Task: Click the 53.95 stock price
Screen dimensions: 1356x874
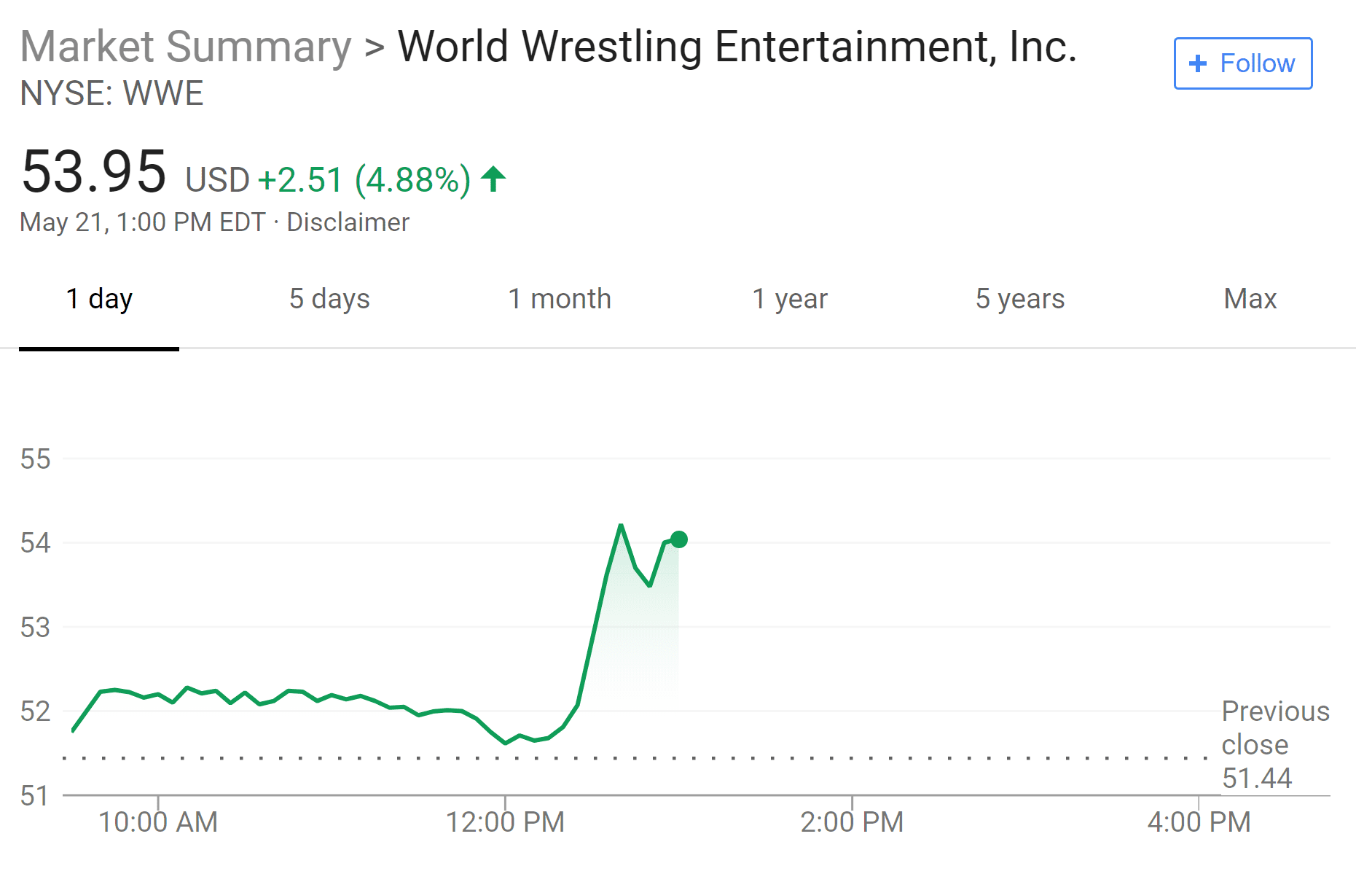Action: (x=94, y=172)
